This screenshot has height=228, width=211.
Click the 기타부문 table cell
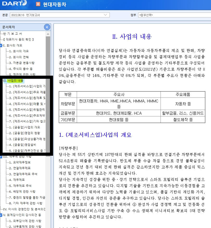click(68, 120)
